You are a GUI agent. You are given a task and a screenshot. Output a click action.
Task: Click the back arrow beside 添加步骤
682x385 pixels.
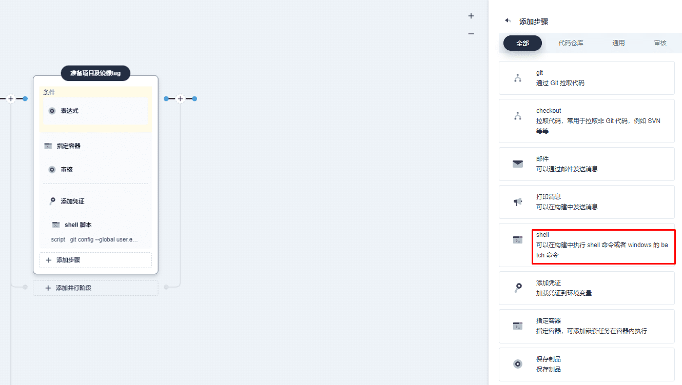(x=508, y=21)
